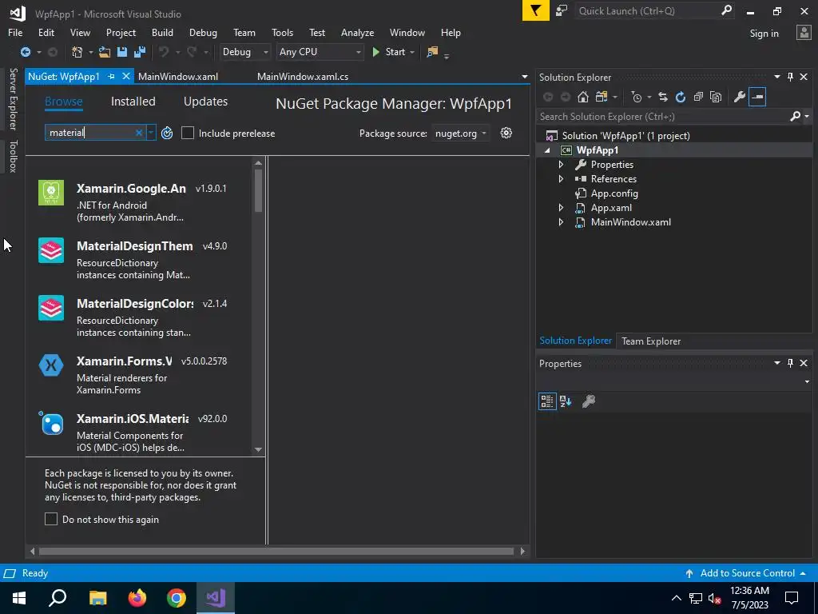This screenshot has height=614, width=818.
Task: Select MaterialDesignThemes package
Action: coord(138,260)
